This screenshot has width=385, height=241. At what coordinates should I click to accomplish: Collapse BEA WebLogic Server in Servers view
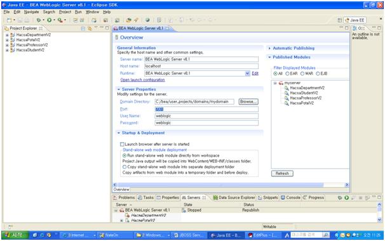pos(116,211)
